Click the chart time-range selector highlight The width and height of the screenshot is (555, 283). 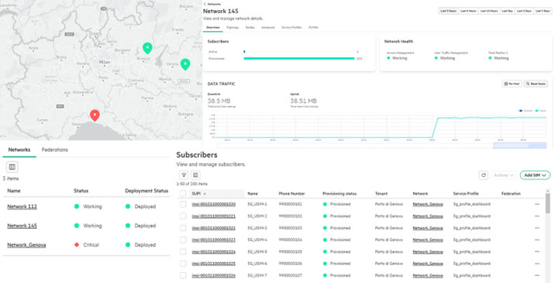519,145
